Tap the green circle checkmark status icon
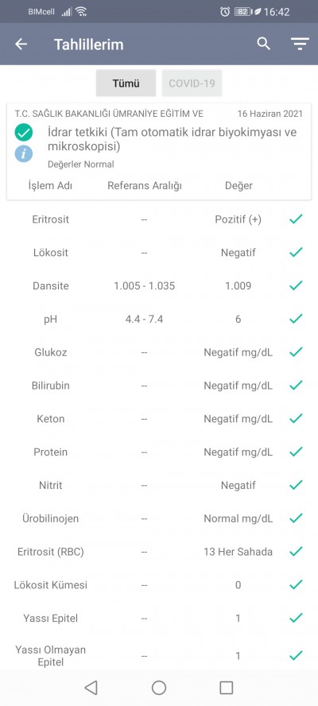 coord(23,132)
